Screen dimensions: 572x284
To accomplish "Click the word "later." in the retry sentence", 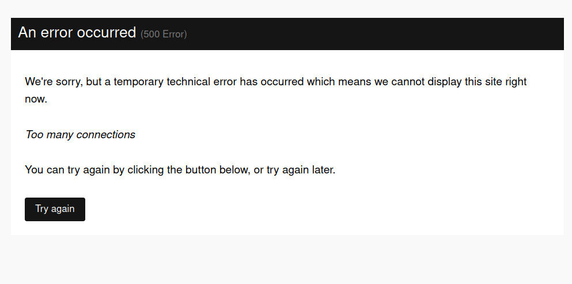I will tap(322, 171).
